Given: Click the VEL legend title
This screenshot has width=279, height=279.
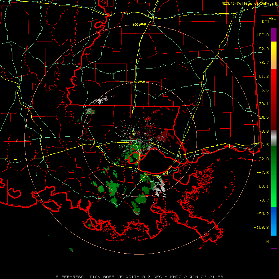Looking at the screenshot, I should pyautogui.click(x=272, y=19).
